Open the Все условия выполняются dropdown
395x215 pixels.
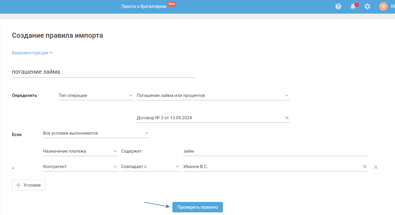[96, 133]
